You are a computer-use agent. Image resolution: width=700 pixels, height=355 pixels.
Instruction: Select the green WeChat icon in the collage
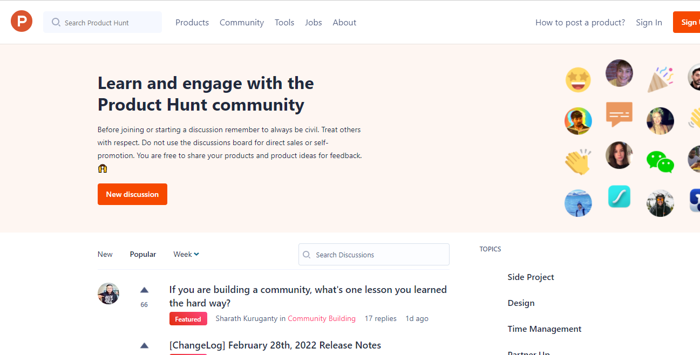pyautogui.click(x=660, y=162)
